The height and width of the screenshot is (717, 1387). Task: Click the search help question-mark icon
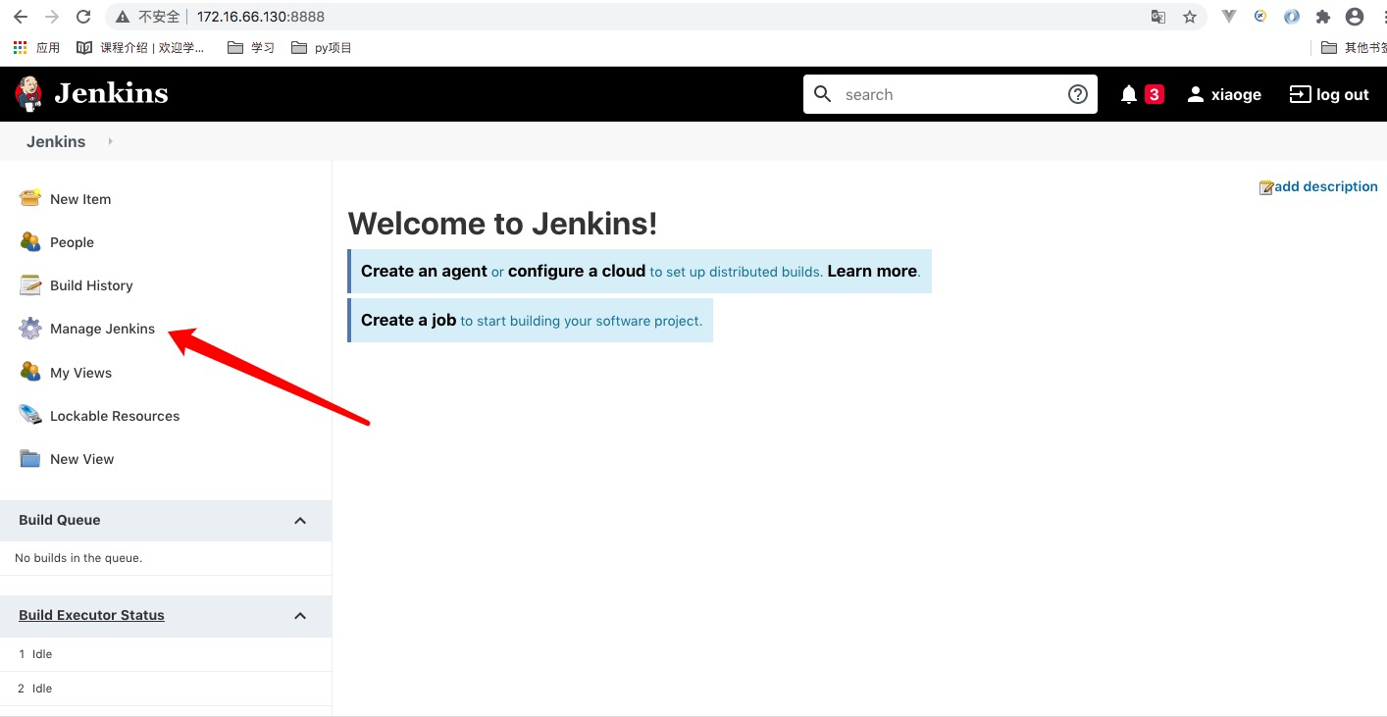point(1077,94)
